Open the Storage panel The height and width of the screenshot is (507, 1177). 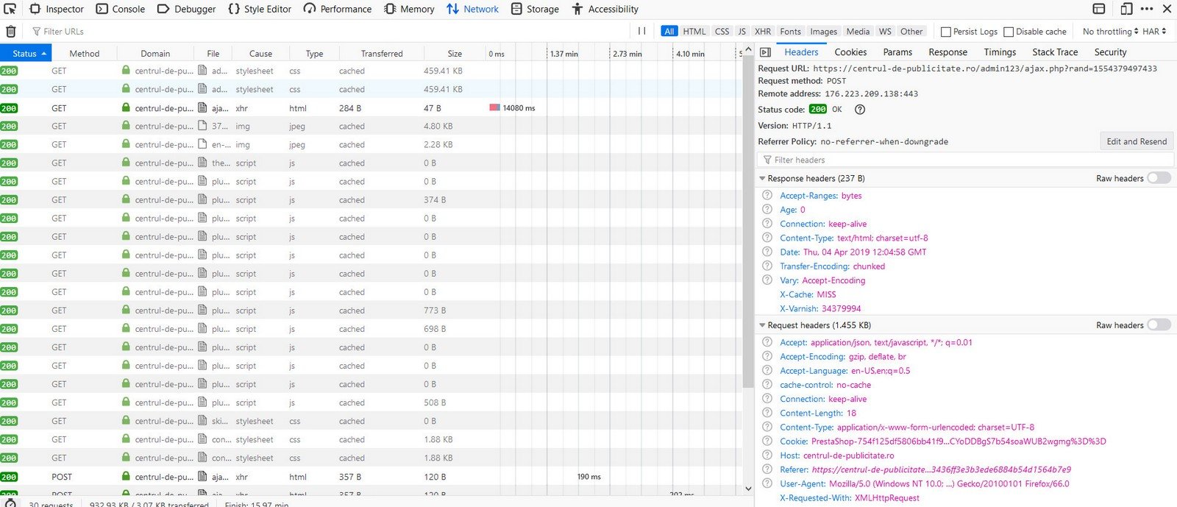click(x=535, y=9)
